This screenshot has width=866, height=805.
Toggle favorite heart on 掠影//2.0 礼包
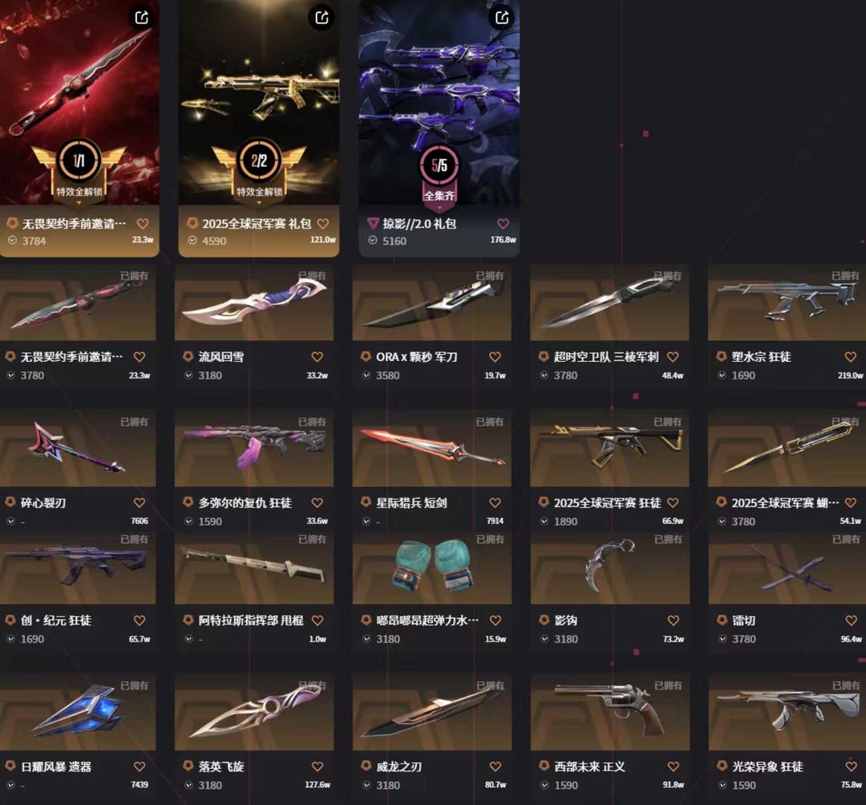pos(503,224)
